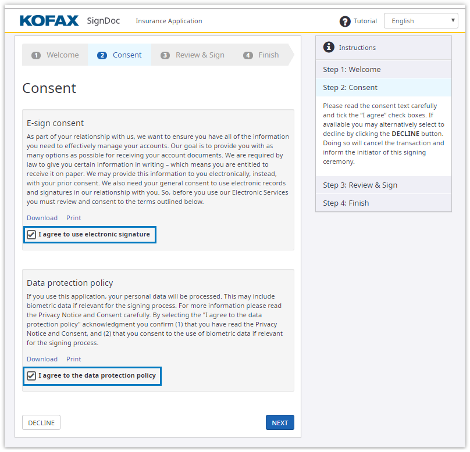Click the Tutorial question mark icon
Screen dimensions: 470x452
pyautogui.click(x=345, y=21)
